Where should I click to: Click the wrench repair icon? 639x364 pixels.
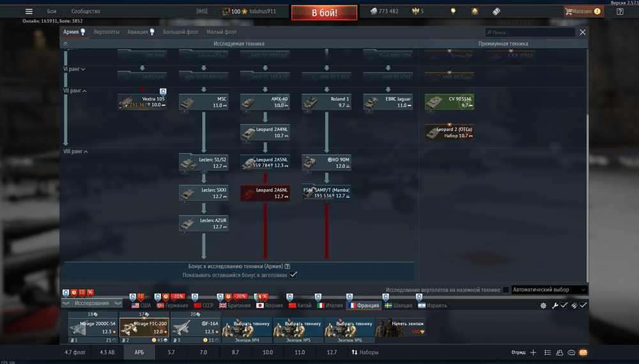[555, 305]
